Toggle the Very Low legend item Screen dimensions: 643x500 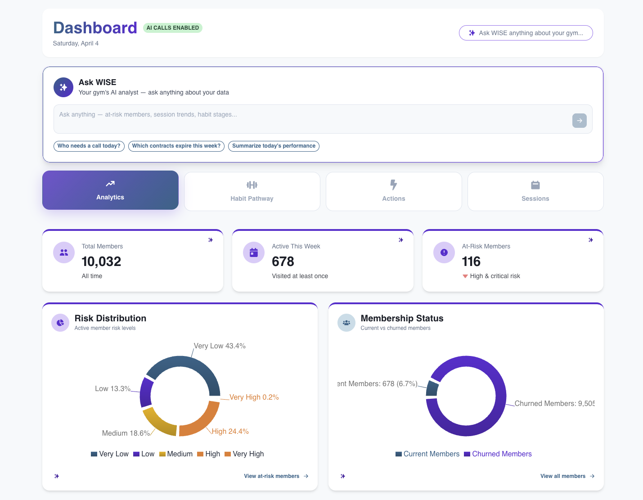click(x=110, y=454)
